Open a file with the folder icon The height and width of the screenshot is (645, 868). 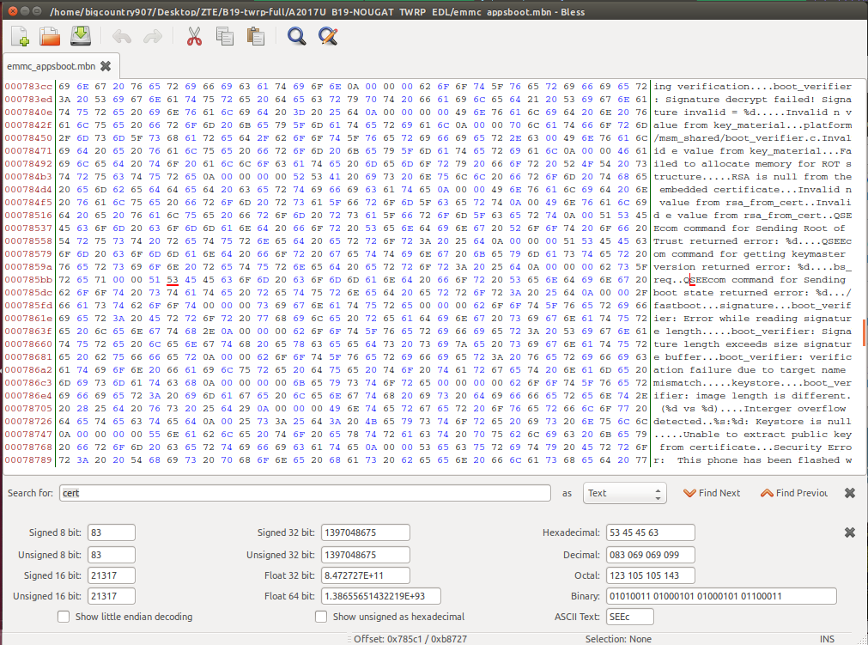(x=51, y=36)
